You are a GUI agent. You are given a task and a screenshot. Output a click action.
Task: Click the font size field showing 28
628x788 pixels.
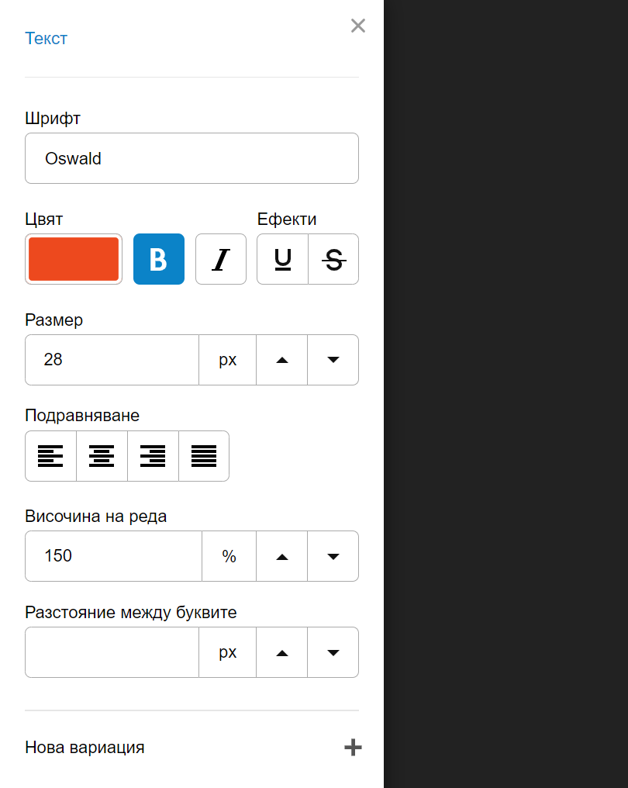(112, 360)
